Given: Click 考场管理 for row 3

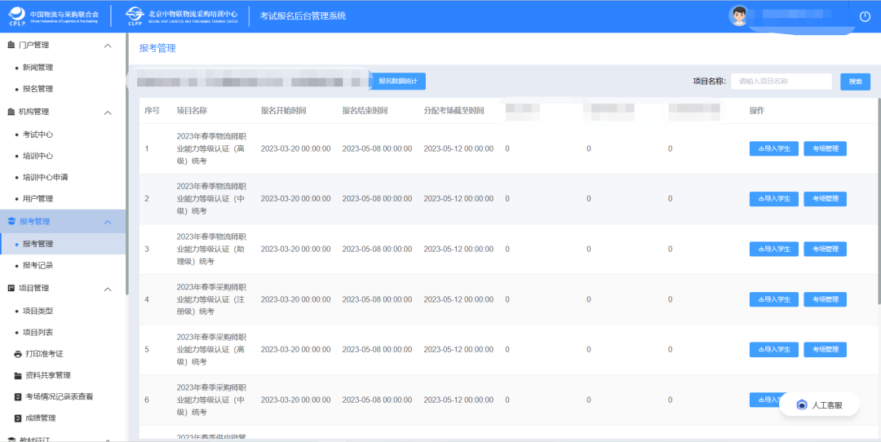Looking at the screenshot, I should (825, 249).
